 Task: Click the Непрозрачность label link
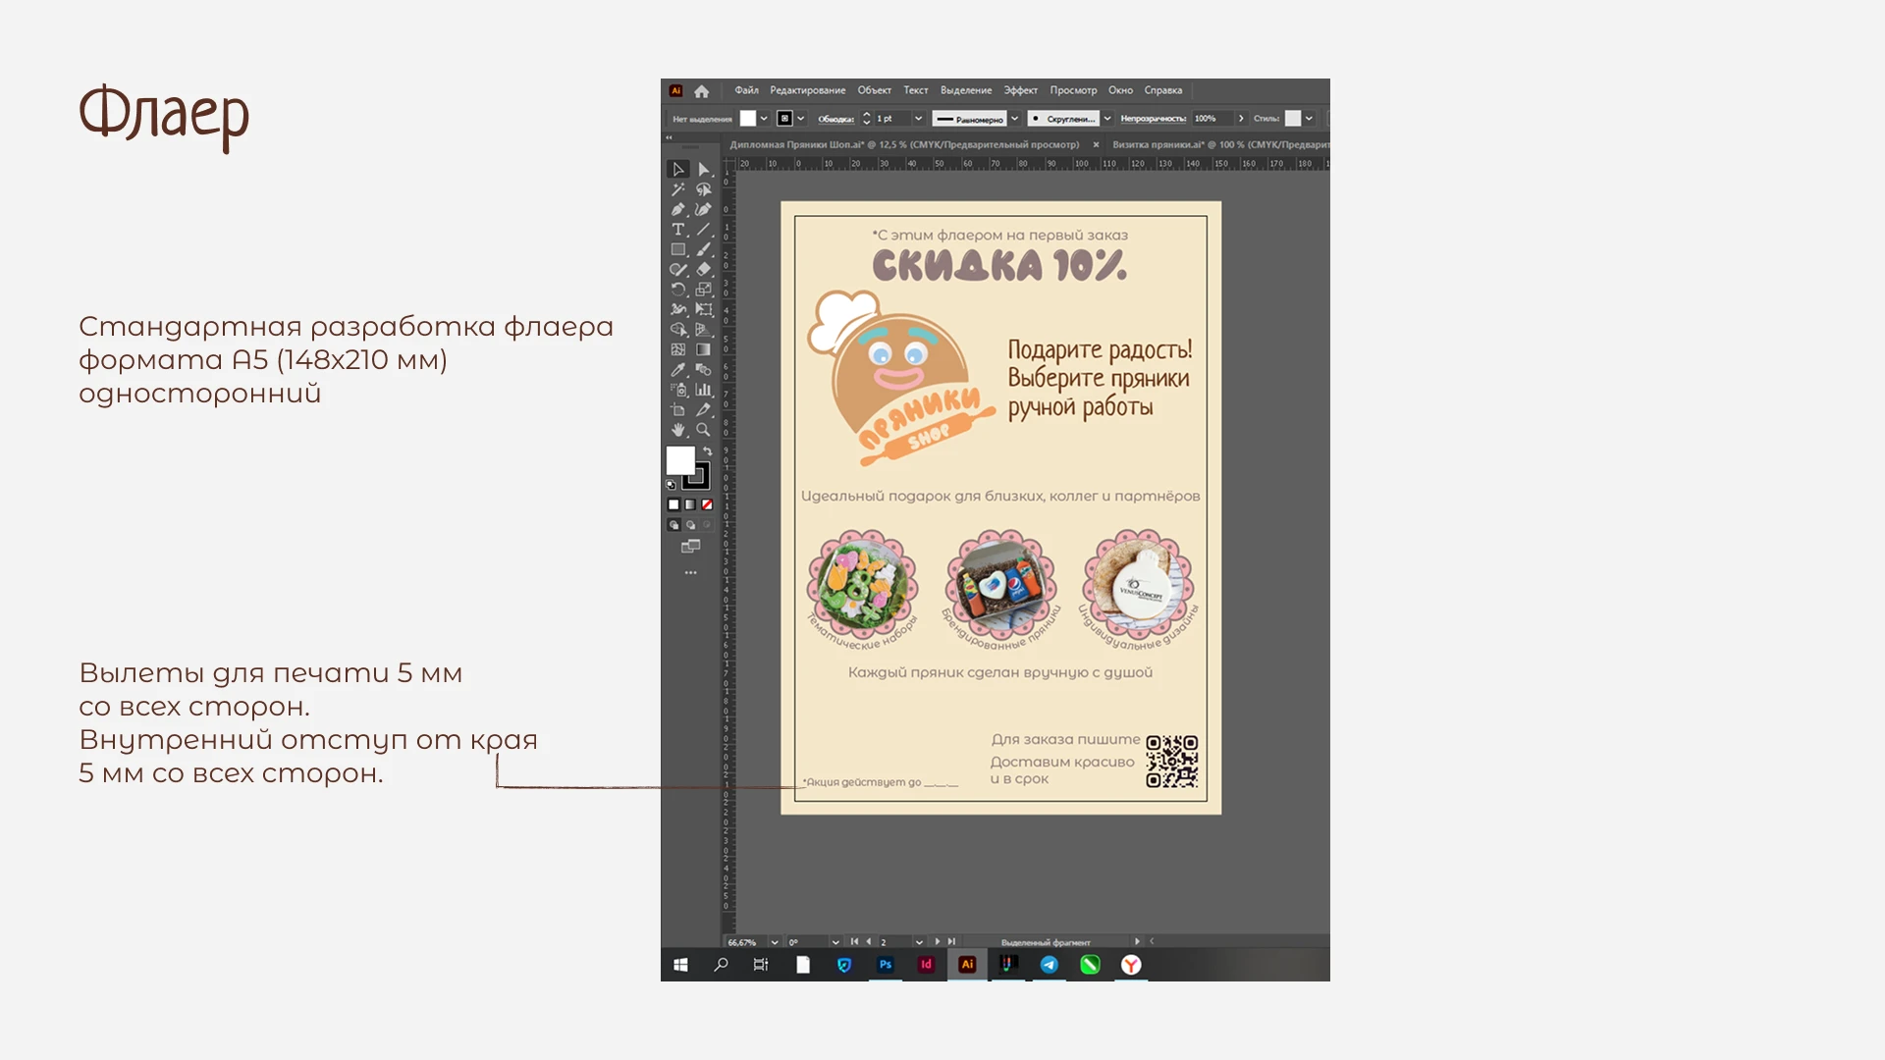click(x=1153, y=119)
